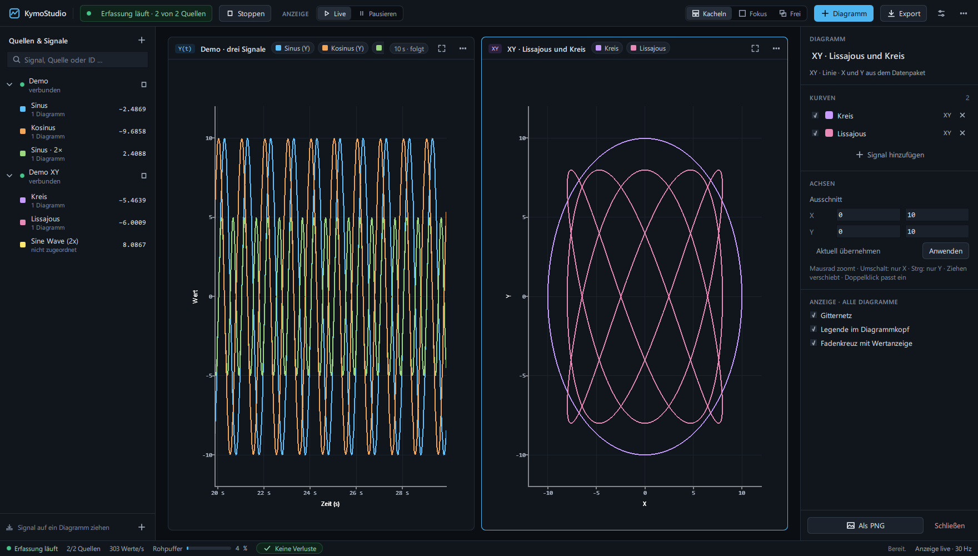This screenshot has width=978, height=556.
Task: Click the signal search field
Action: pyautogui.click(x=78, y=59)
